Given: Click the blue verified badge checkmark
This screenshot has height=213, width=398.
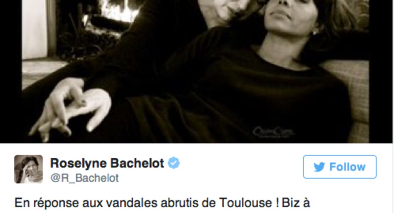Looking at the screenshot, I should pos(174,163).
